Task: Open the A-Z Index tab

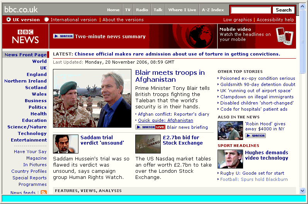Action: [213, 10]
